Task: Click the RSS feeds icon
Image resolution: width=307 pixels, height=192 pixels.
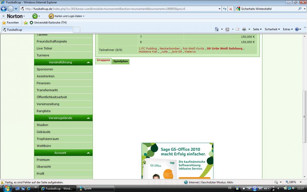Action: [x=227, y=29]
